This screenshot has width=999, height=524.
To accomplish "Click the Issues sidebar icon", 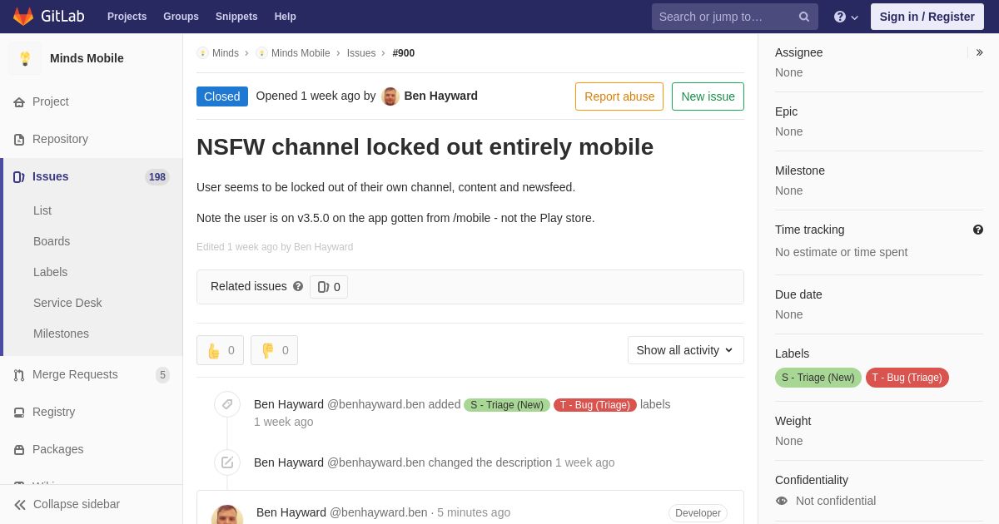I will [19, 177].
